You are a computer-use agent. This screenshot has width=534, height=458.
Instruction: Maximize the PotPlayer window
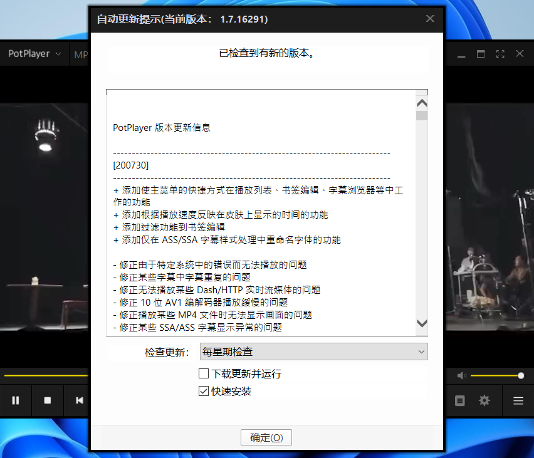pos(481,54)
